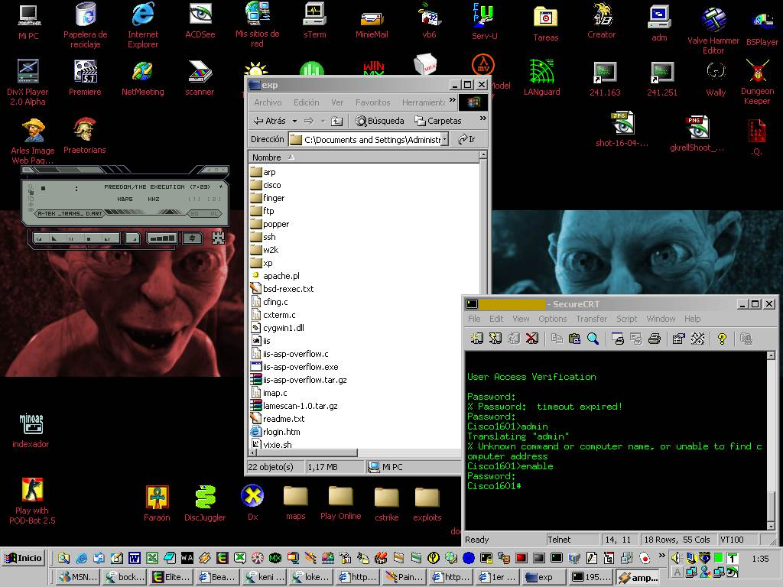Click the printer icon in SecureCRT toolbar
The height and width of the screenshot is (587, 783).
coord(655,339)
